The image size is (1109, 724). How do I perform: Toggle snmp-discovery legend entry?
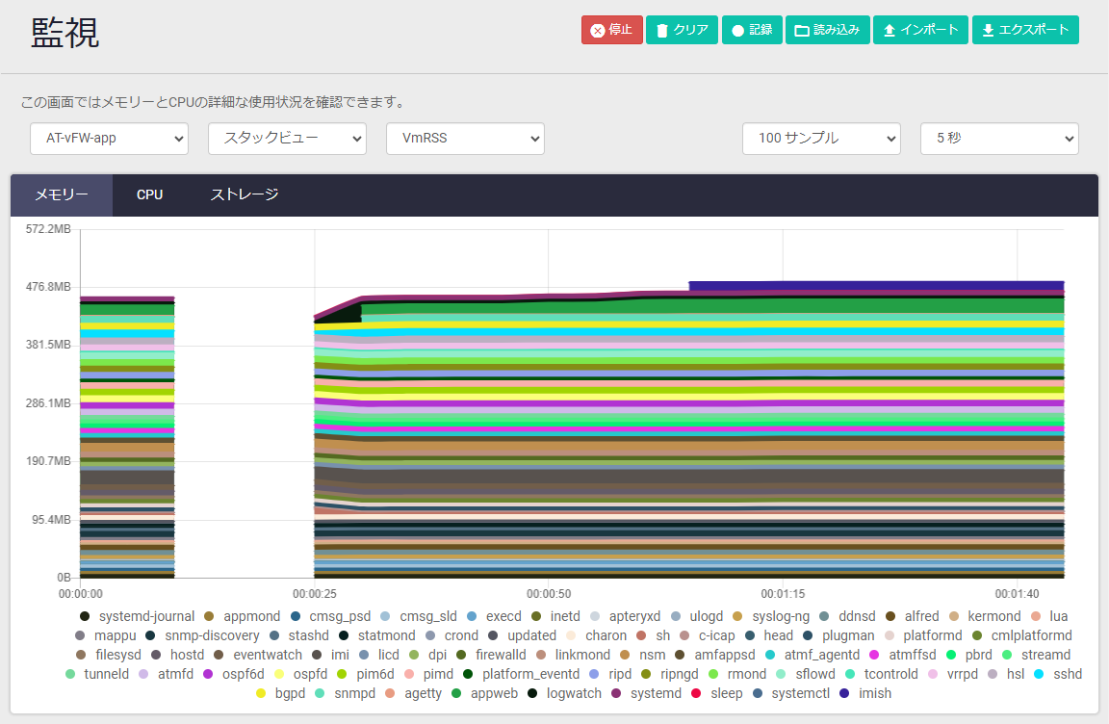click(x=202, y=634)
